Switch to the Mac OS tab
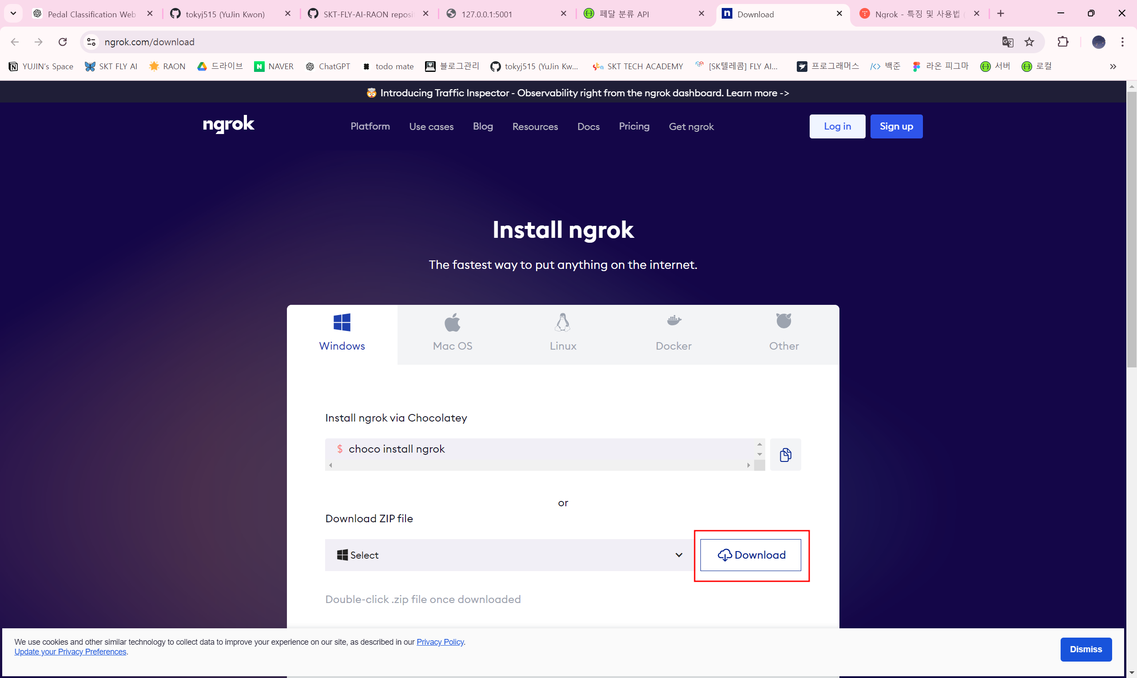Image resolution: width=1137 pixels, height=678 pixels. [452, 334]
